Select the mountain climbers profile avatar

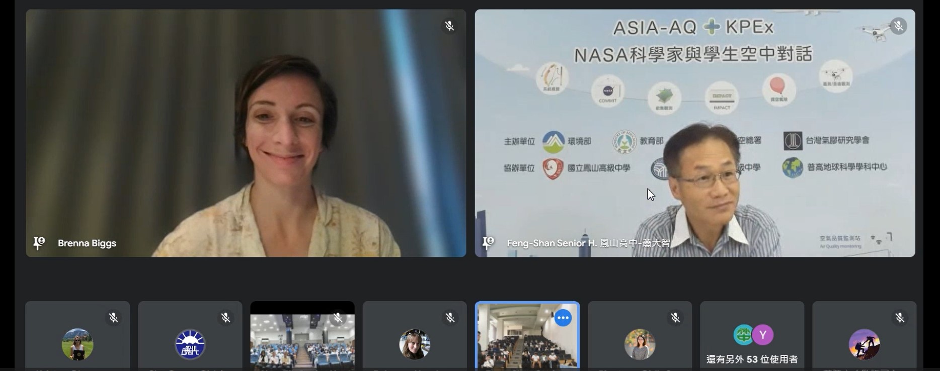coord(864,344)
